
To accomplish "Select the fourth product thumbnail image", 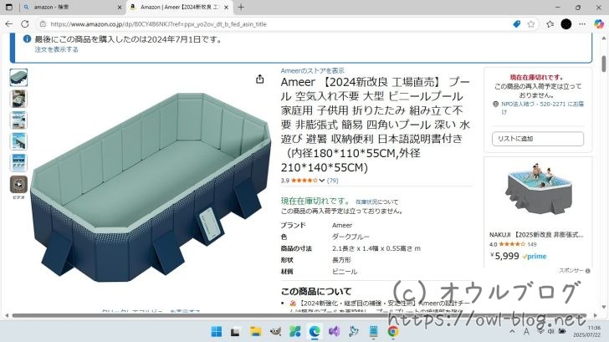I will point(18,141).
